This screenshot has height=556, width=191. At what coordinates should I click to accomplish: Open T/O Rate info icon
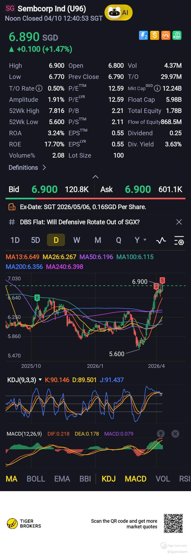(39, 88)
